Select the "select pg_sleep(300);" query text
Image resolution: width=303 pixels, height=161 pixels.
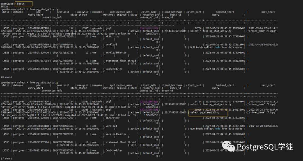(x=205, y=112)
